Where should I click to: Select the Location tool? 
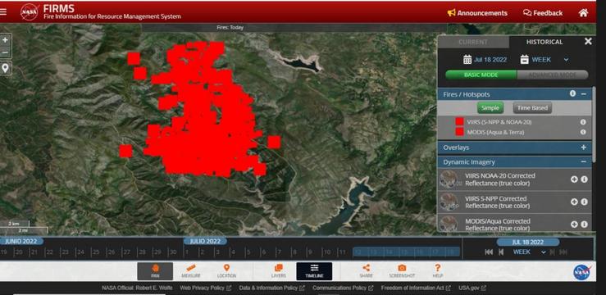click(226, 271)
